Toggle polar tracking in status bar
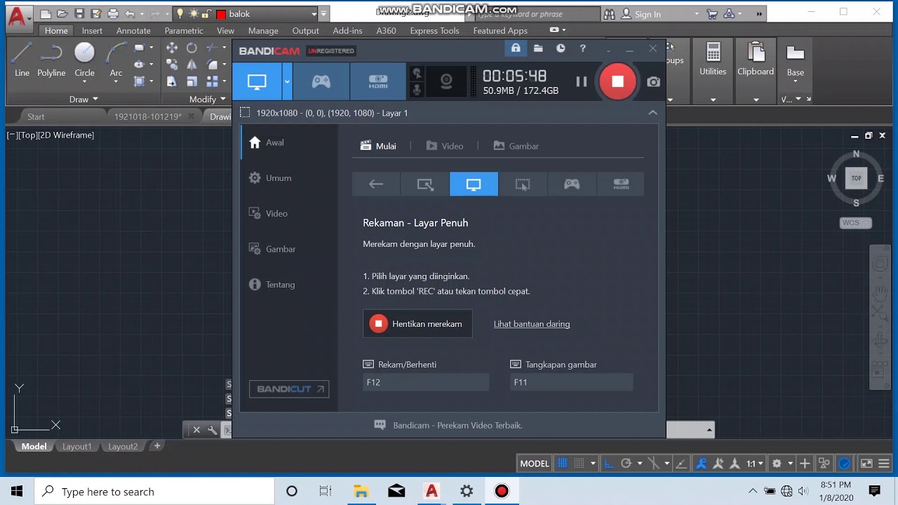Screen dimensions: 898x505 [x=626, y=463]
